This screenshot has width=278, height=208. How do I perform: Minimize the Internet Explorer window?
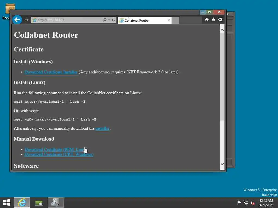pyautogui.click(x=203, y=12)
